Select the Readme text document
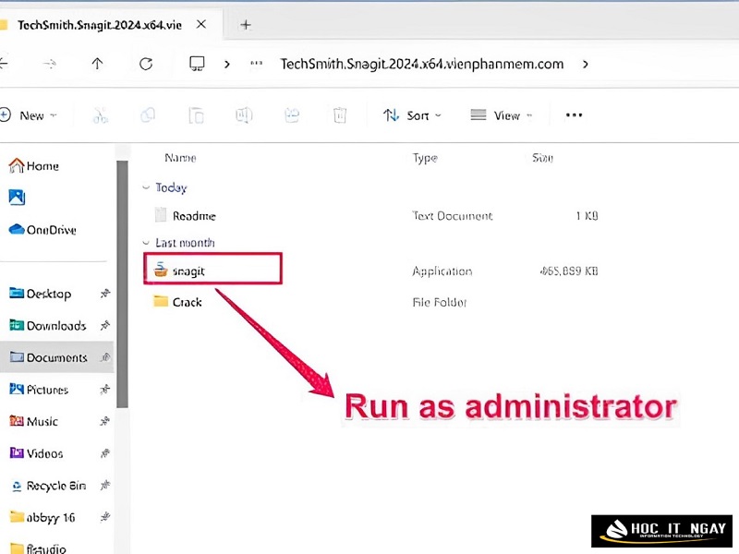 point(186,216)
